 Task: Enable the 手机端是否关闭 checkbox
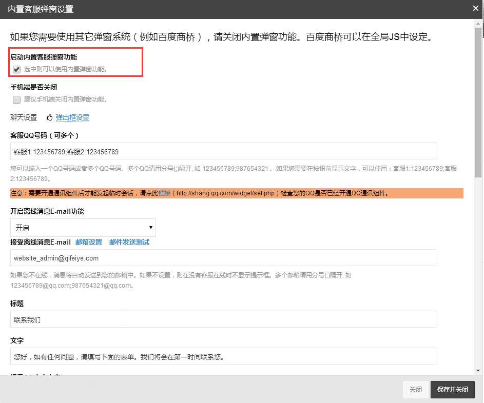16,99
